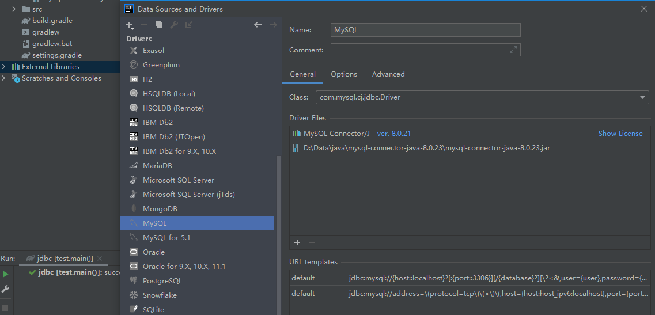655x315 pixels.
Task: Click the PostgreSQL elephant icon
Action: coord(134,281)
